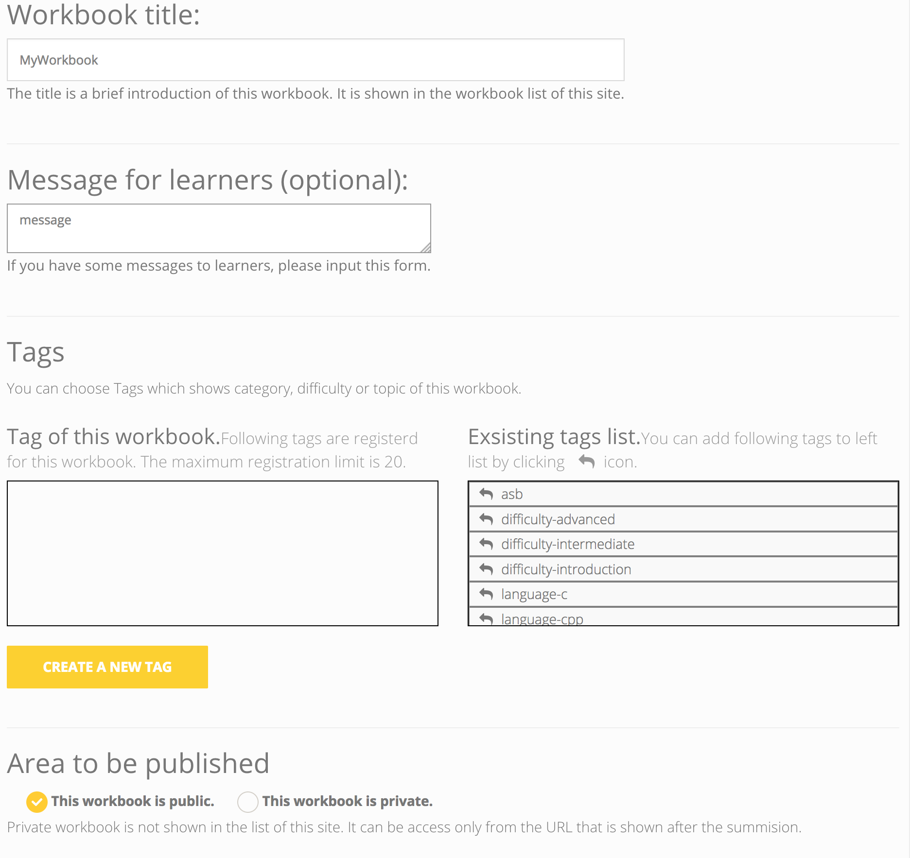910x858 pixels.
Task: Add difficulty-intermediate tag using arrow icon
Action: point(486,544)
